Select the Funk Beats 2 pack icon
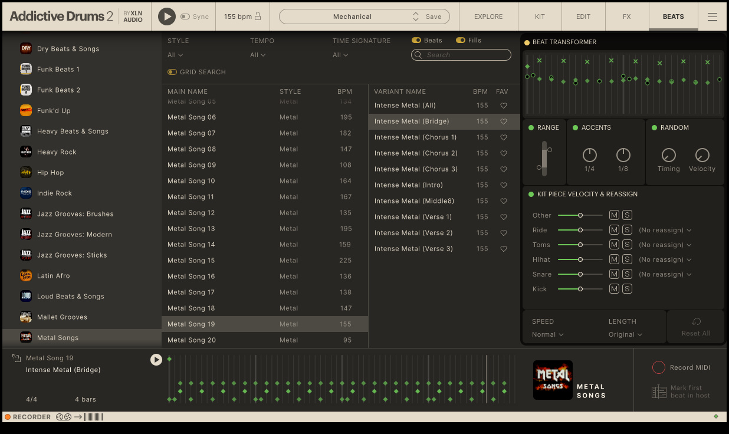Image resolution: width=729 pixels, height=434 pixels. pyautogui.click(x=26, y=90)
